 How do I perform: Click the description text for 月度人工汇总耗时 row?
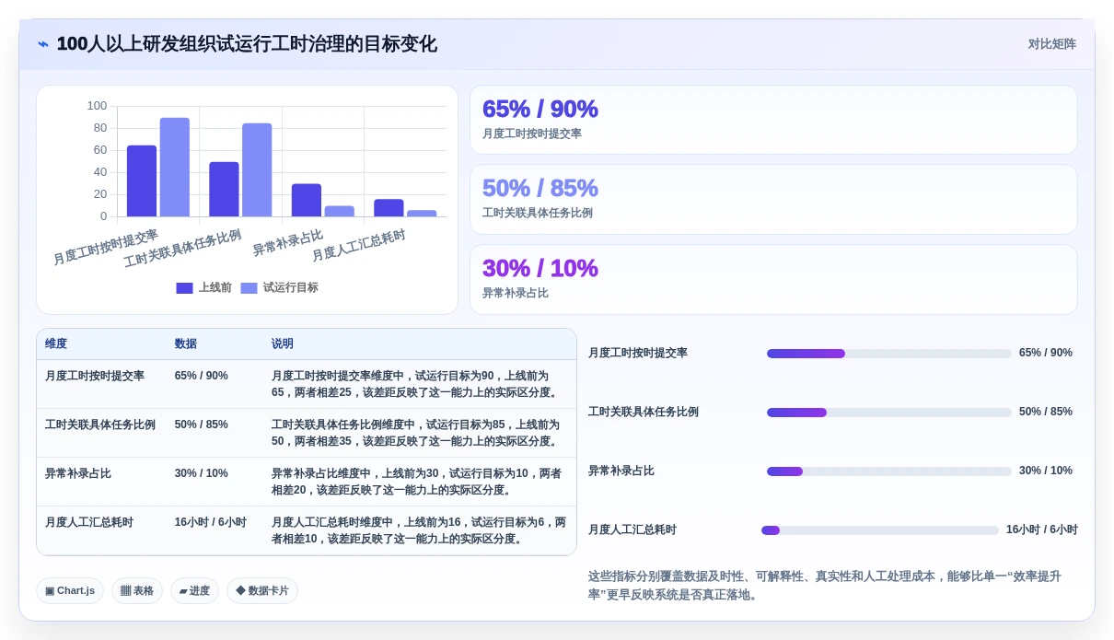[x=419, y=530]
